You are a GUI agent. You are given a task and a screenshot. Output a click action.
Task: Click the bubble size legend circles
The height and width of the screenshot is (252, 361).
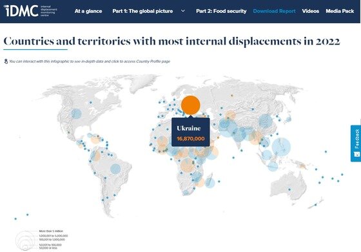point(25,240)
